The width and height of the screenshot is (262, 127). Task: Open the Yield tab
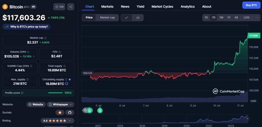point(140,7)
